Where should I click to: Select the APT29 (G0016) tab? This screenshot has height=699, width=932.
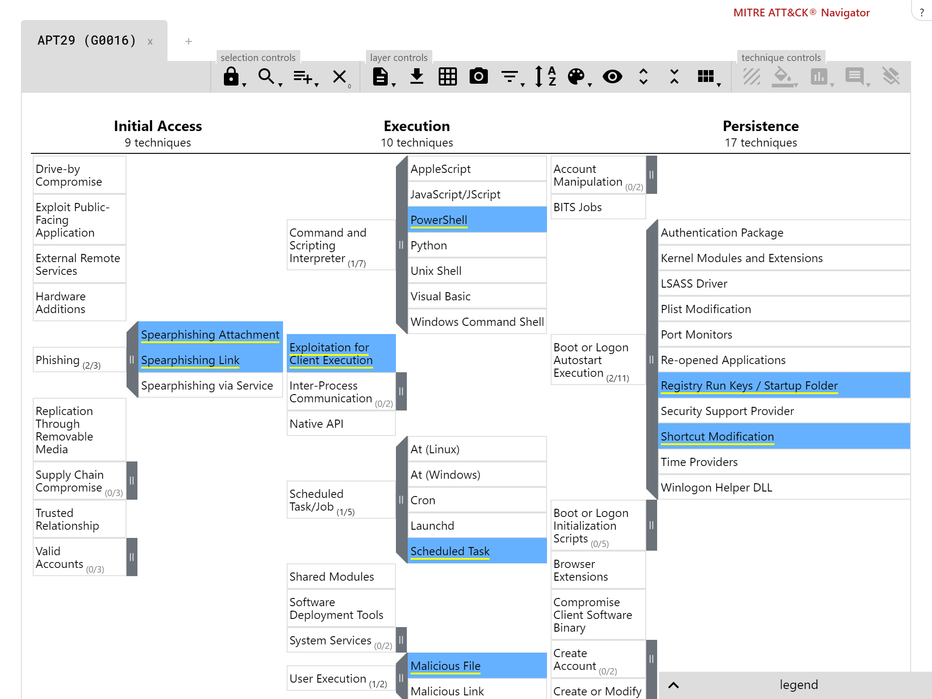[87, 41]
